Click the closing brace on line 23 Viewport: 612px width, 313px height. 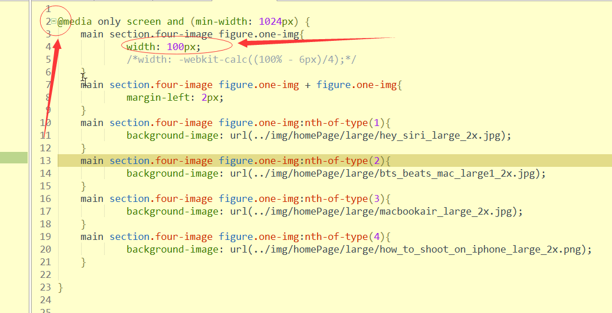click(60, 288)
